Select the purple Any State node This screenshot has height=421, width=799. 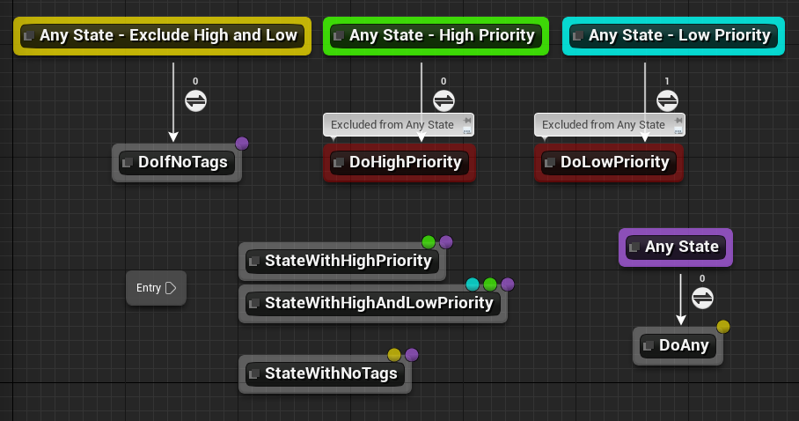[675, 247]
